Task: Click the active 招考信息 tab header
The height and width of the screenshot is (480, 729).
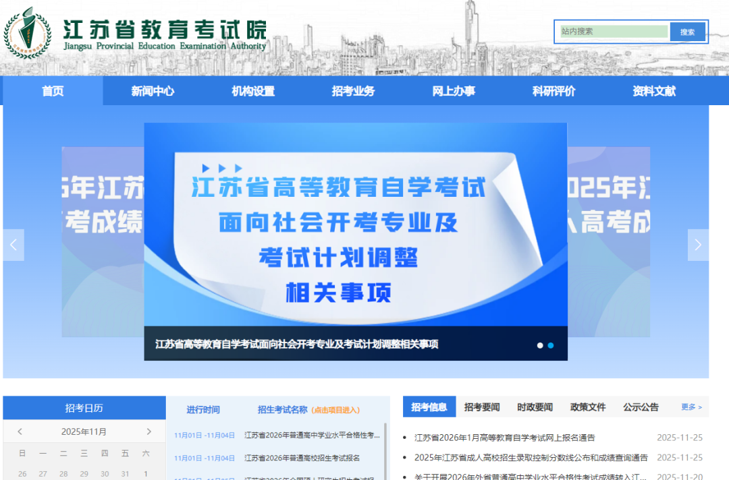Action: (430, 407)
